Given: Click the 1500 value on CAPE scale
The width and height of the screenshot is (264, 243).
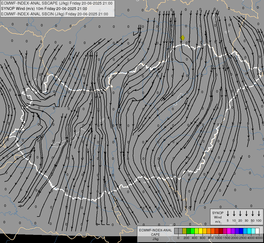Looking at the screenshot, I should (x=227, y=238).
